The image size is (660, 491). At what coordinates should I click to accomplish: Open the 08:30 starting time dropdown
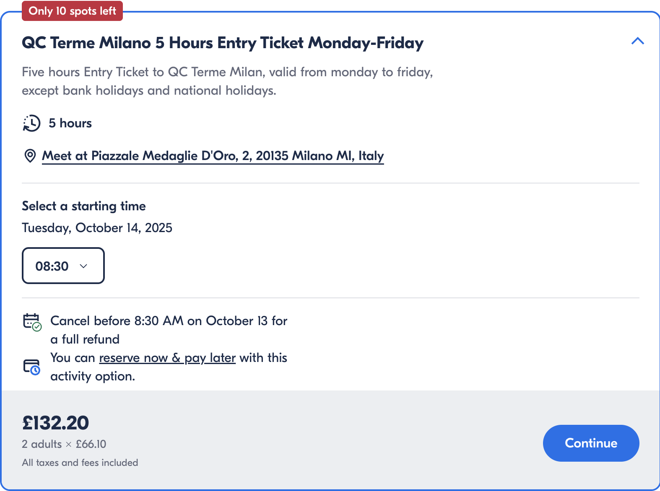click(63, 266)
